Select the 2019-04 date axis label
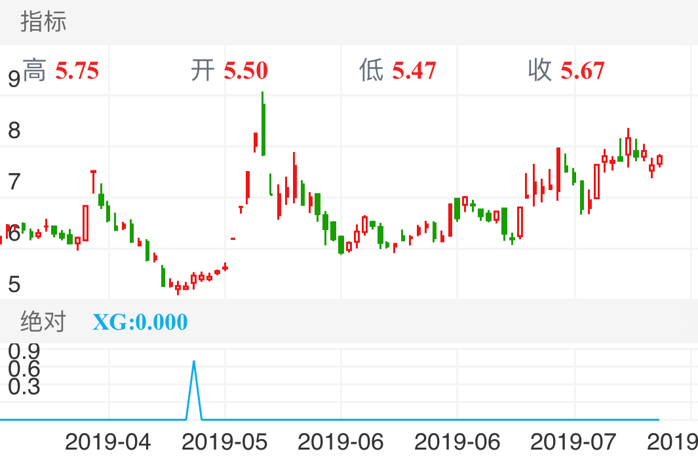698x464 pixels. (107, 442)
